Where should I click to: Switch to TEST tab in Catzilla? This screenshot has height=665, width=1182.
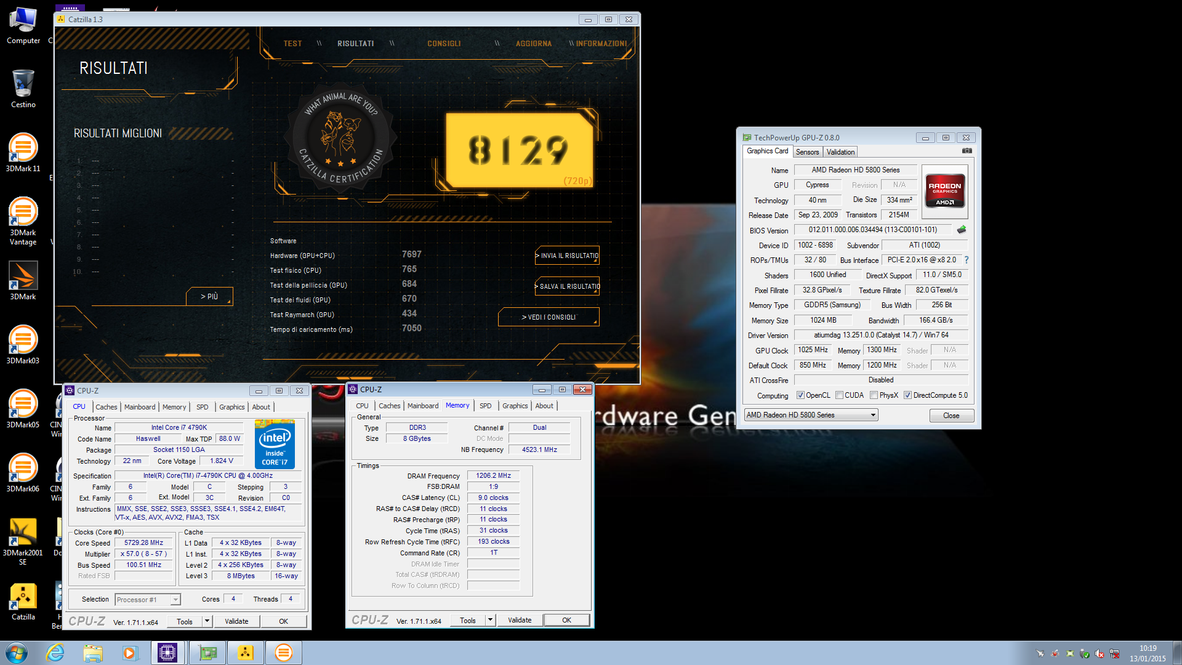(292, 44)
